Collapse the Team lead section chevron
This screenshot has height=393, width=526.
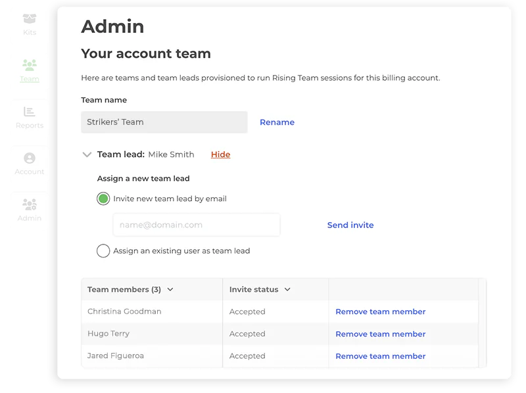tap(87, 154)
